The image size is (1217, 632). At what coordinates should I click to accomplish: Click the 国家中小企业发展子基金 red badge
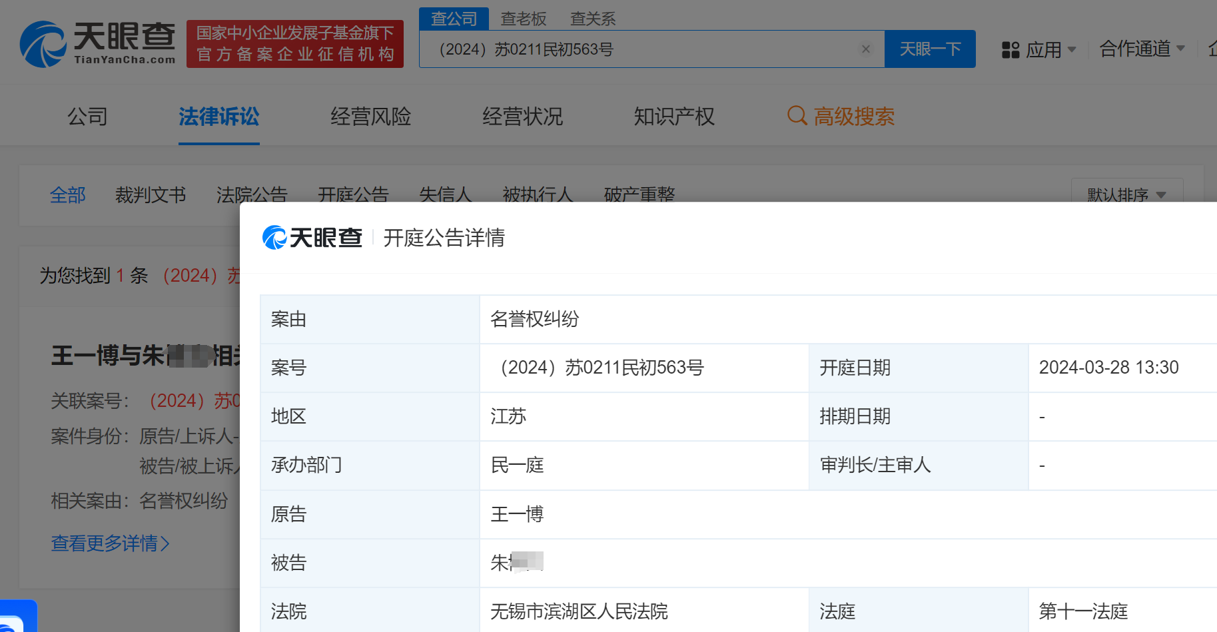295,44
